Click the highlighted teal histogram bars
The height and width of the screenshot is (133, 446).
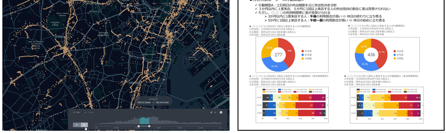[x=144, y=120]
